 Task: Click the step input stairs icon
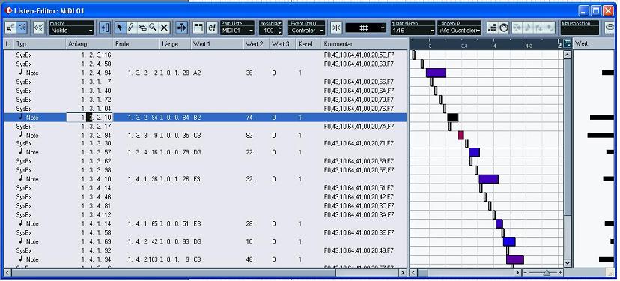pyautogui.click(x=492, y=28)
